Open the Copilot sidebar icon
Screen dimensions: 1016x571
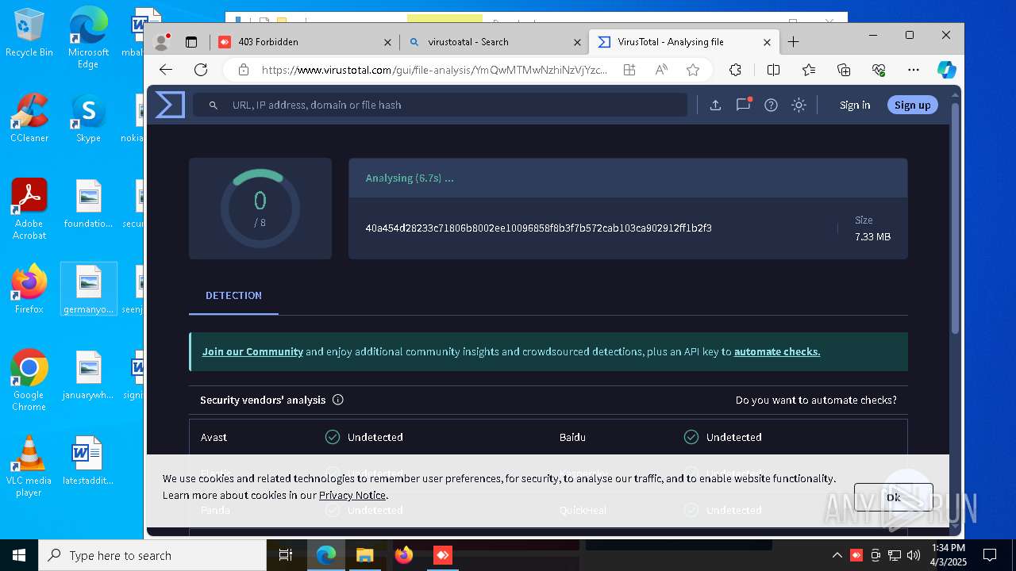point(946,70)
